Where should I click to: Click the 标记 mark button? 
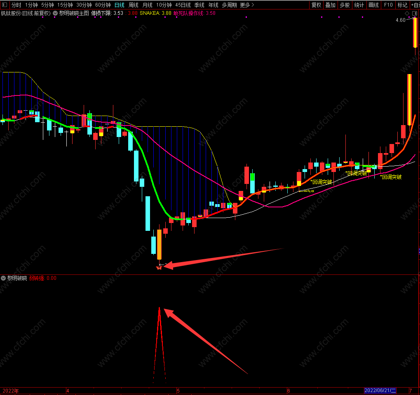[402, 5]
